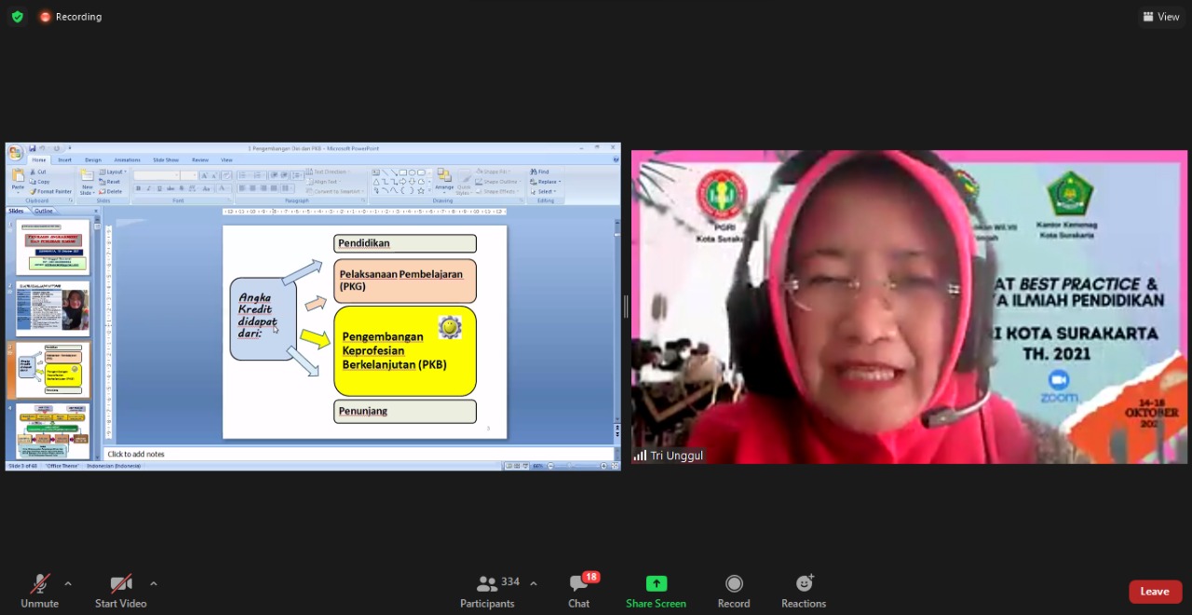Switch to the Outline pane tab

[44, 212]
